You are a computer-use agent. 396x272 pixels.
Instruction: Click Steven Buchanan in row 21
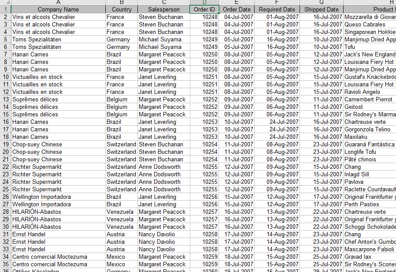point(164,160)
